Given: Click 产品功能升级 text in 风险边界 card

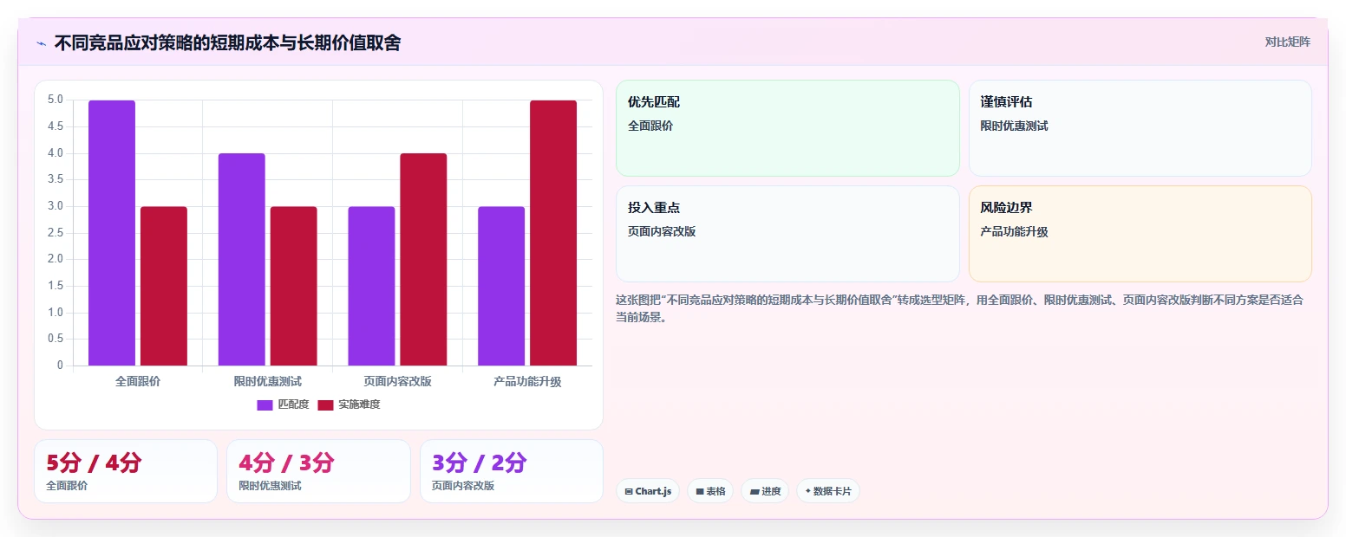Looking at the screenshot, I should coord(1014,231).
